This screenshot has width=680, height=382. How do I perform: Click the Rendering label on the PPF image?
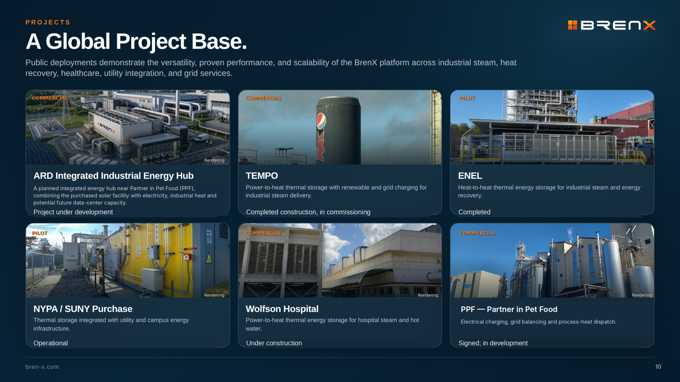click(x=642, y=295)
